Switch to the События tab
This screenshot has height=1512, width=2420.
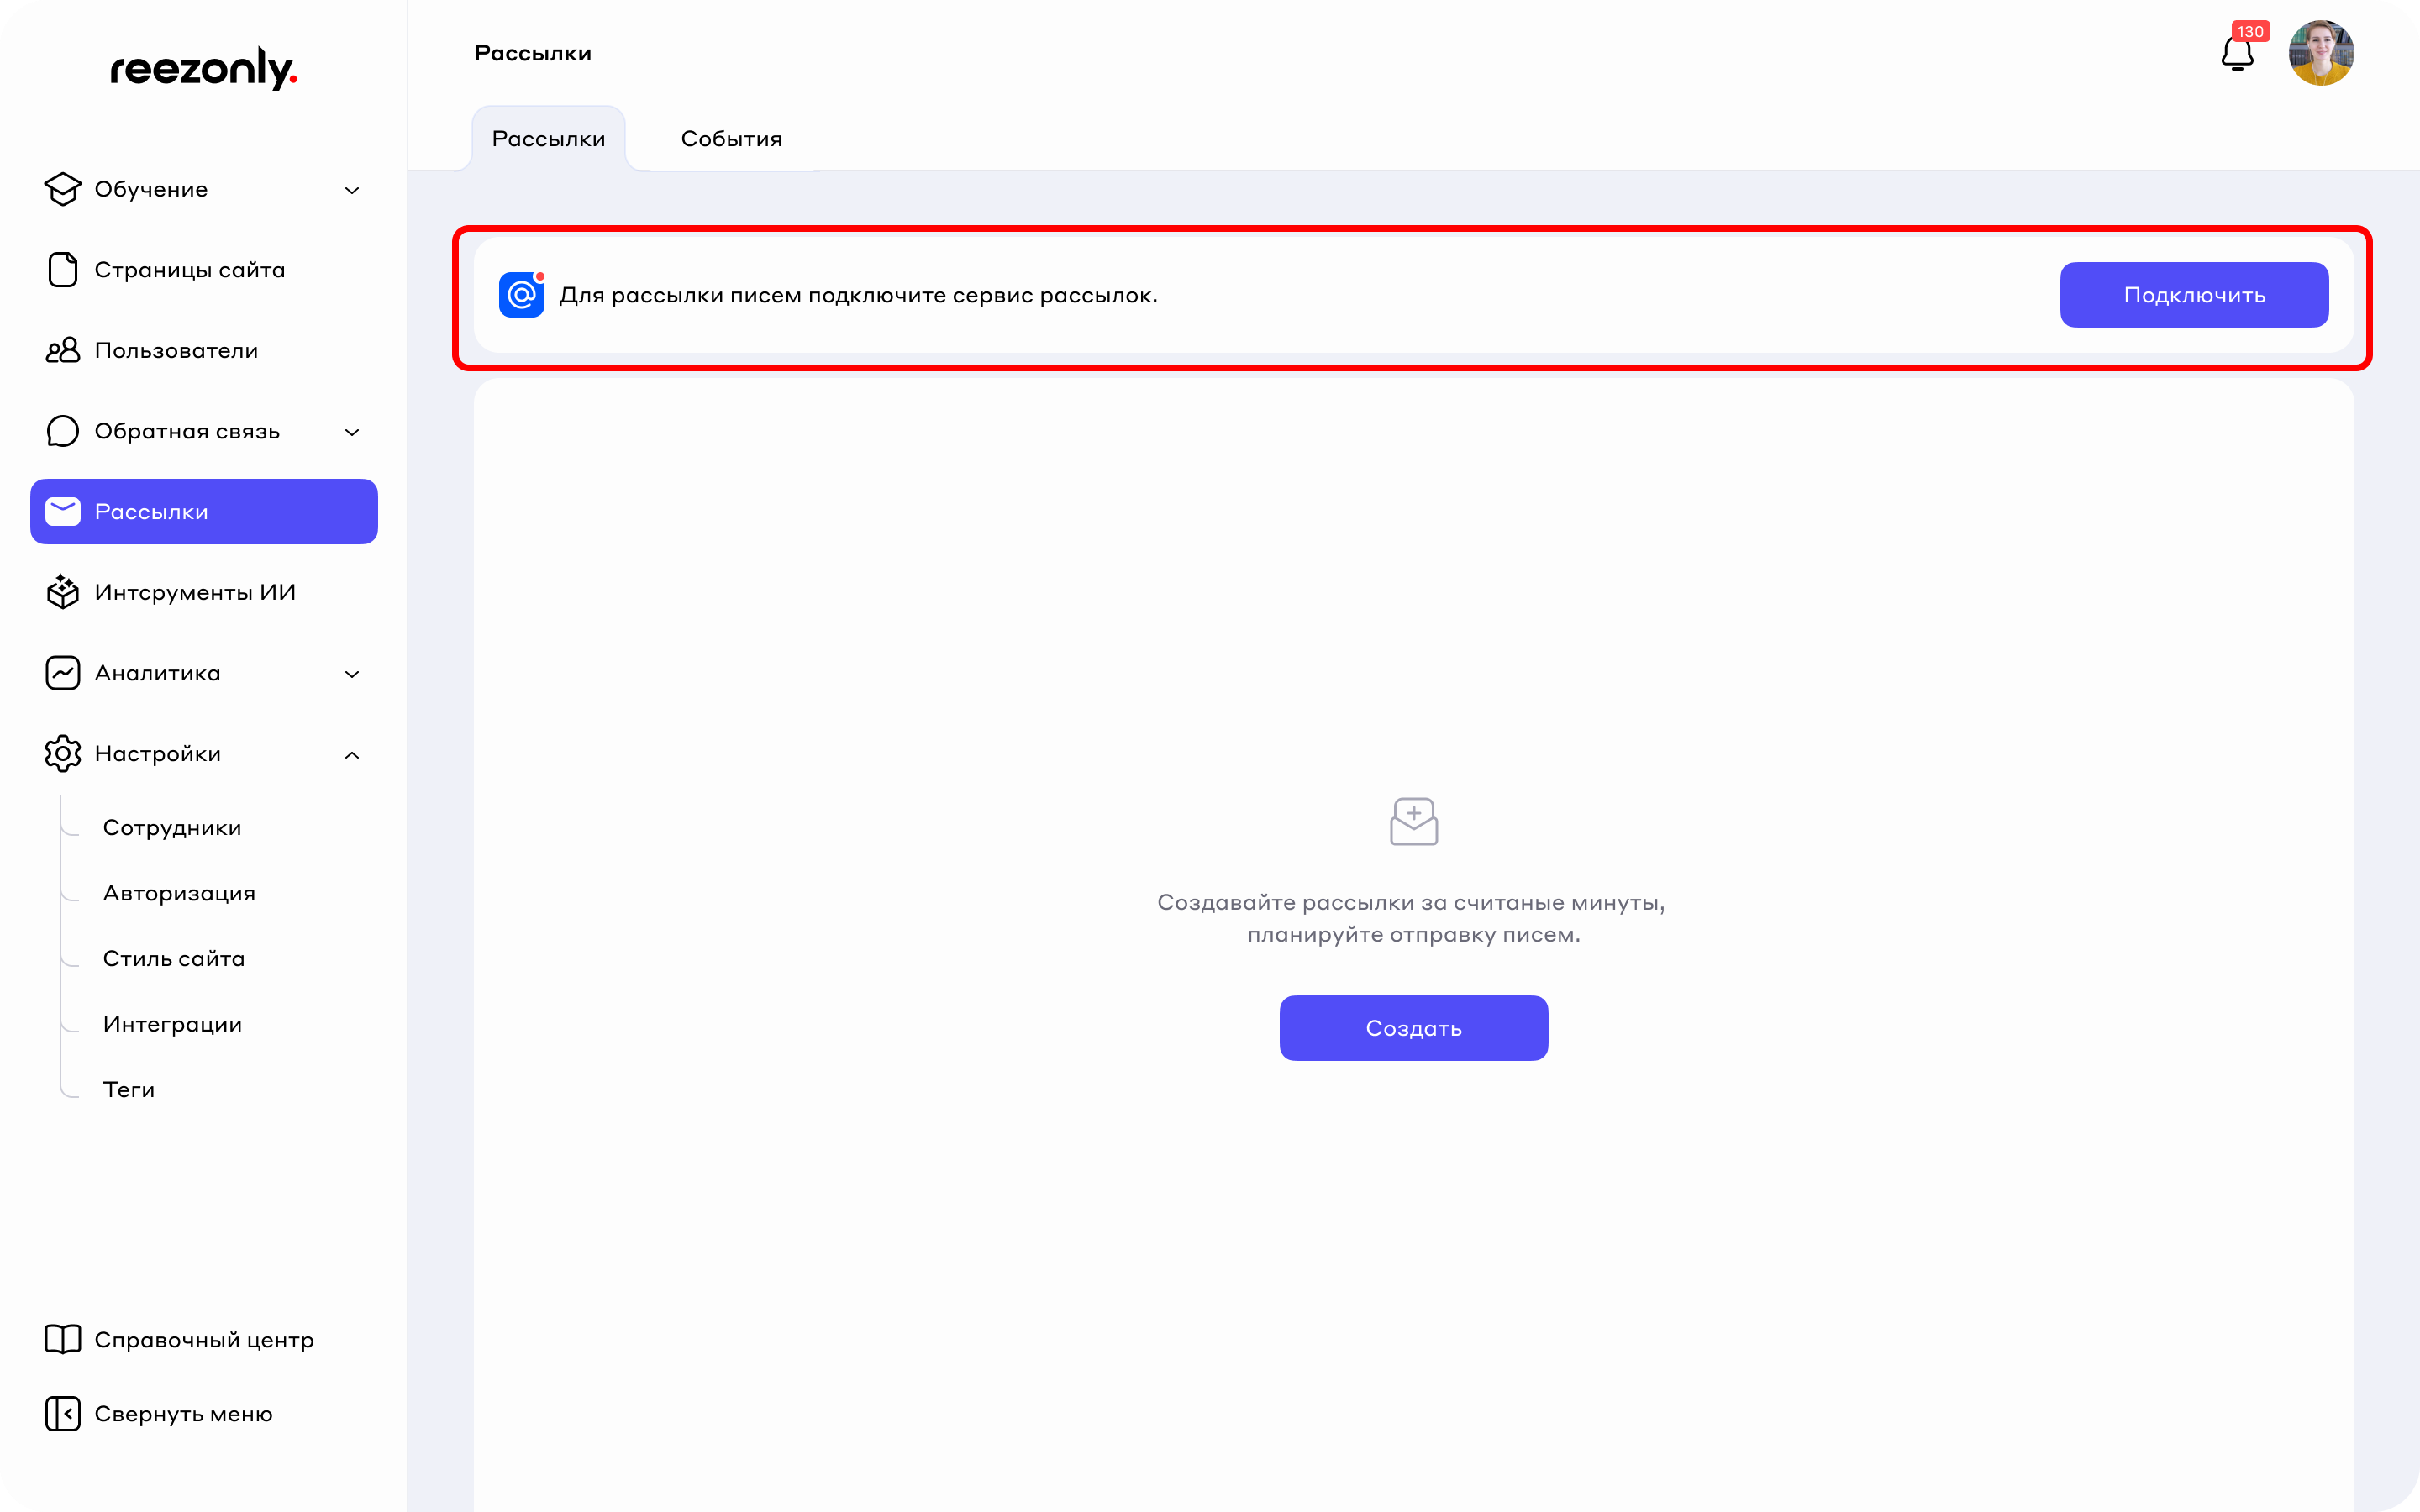pyautogui.click(x=731, y=139)
